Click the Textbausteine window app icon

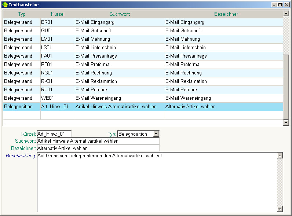point(5,5)
